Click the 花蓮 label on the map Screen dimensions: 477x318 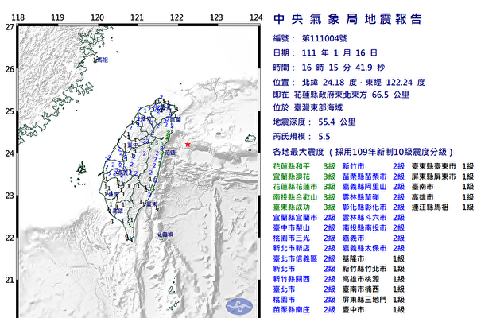click(x=170, y=153)
